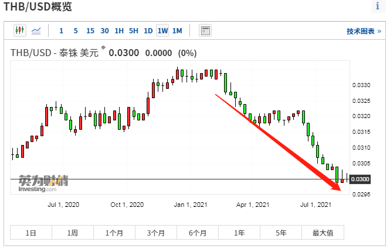Image resolution: width=390 pixels, height=249 pixels.
Task: Set range to 3个月
Action: (156, 233)
